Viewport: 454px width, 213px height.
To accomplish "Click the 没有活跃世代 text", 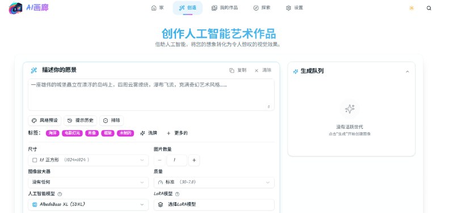I will [x=350, y=127].
